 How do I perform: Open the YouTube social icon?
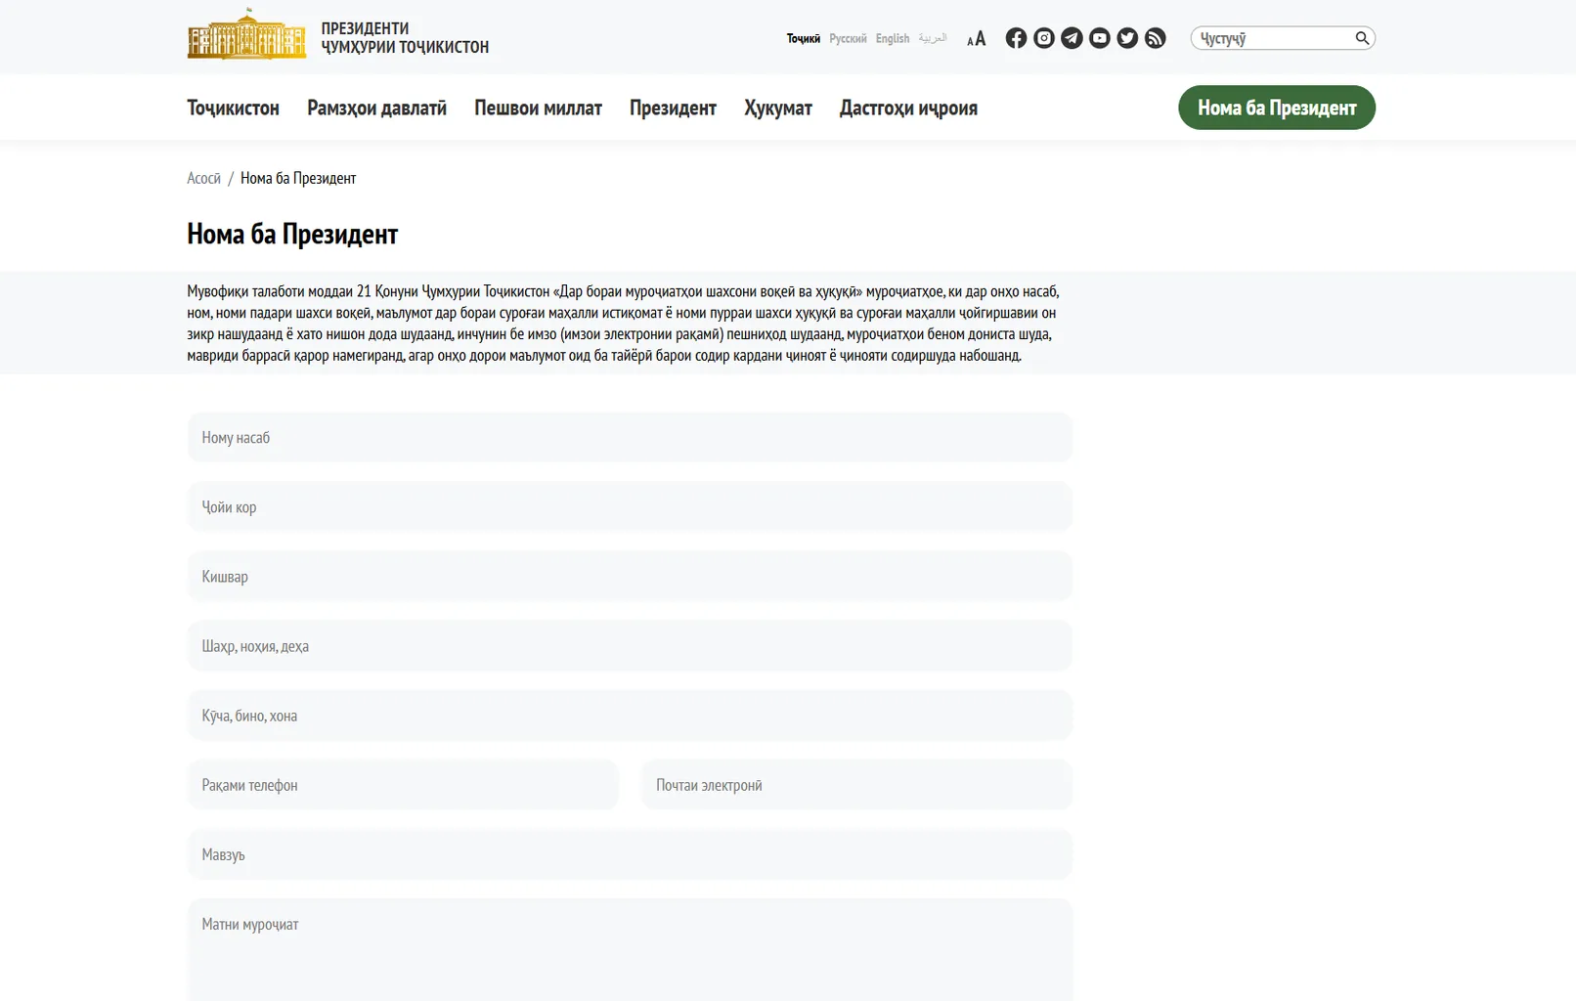[x=1100, y=38]
